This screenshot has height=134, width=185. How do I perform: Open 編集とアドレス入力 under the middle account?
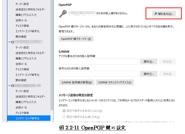[x=26, y=58]
